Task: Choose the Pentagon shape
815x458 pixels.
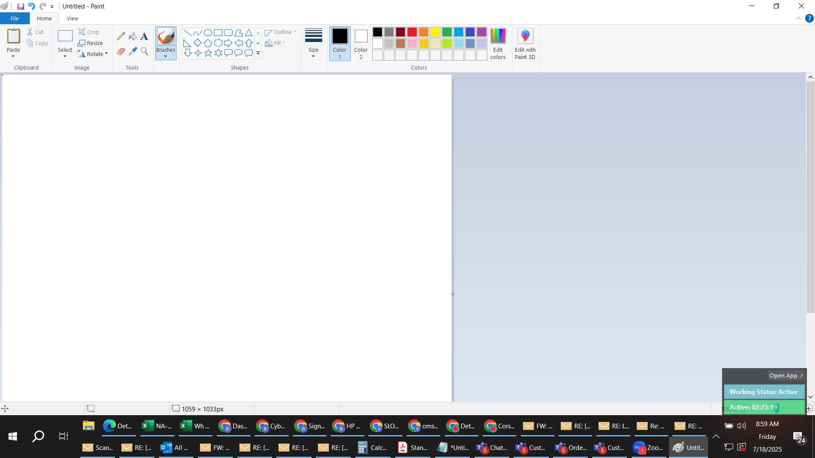Action: coord(208,43)
